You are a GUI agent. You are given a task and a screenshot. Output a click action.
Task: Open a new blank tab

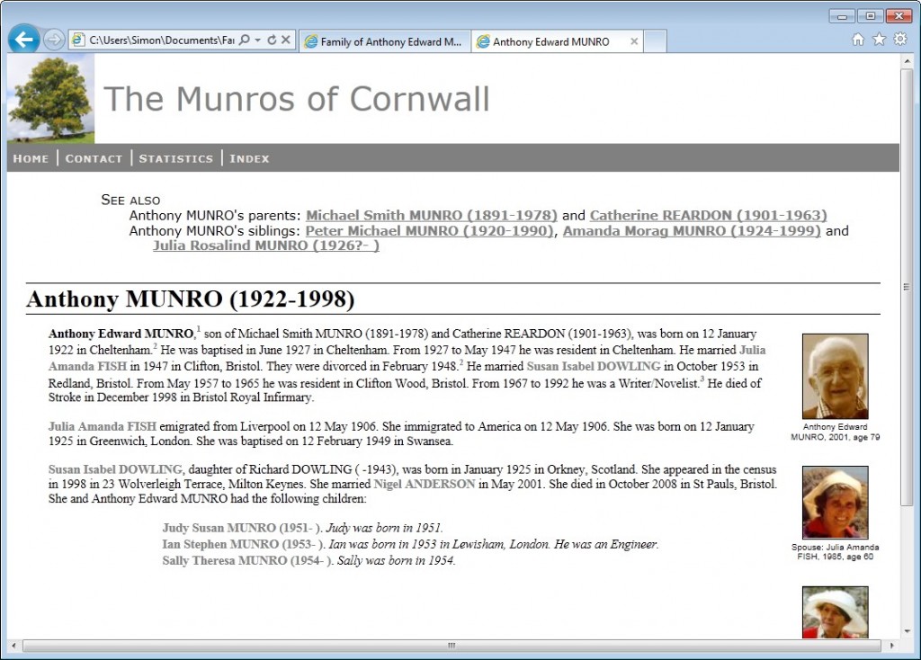coord(655,41)
